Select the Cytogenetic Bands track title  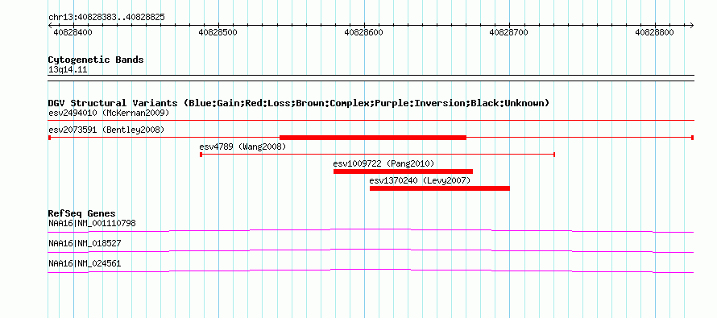tap(96, 60)
